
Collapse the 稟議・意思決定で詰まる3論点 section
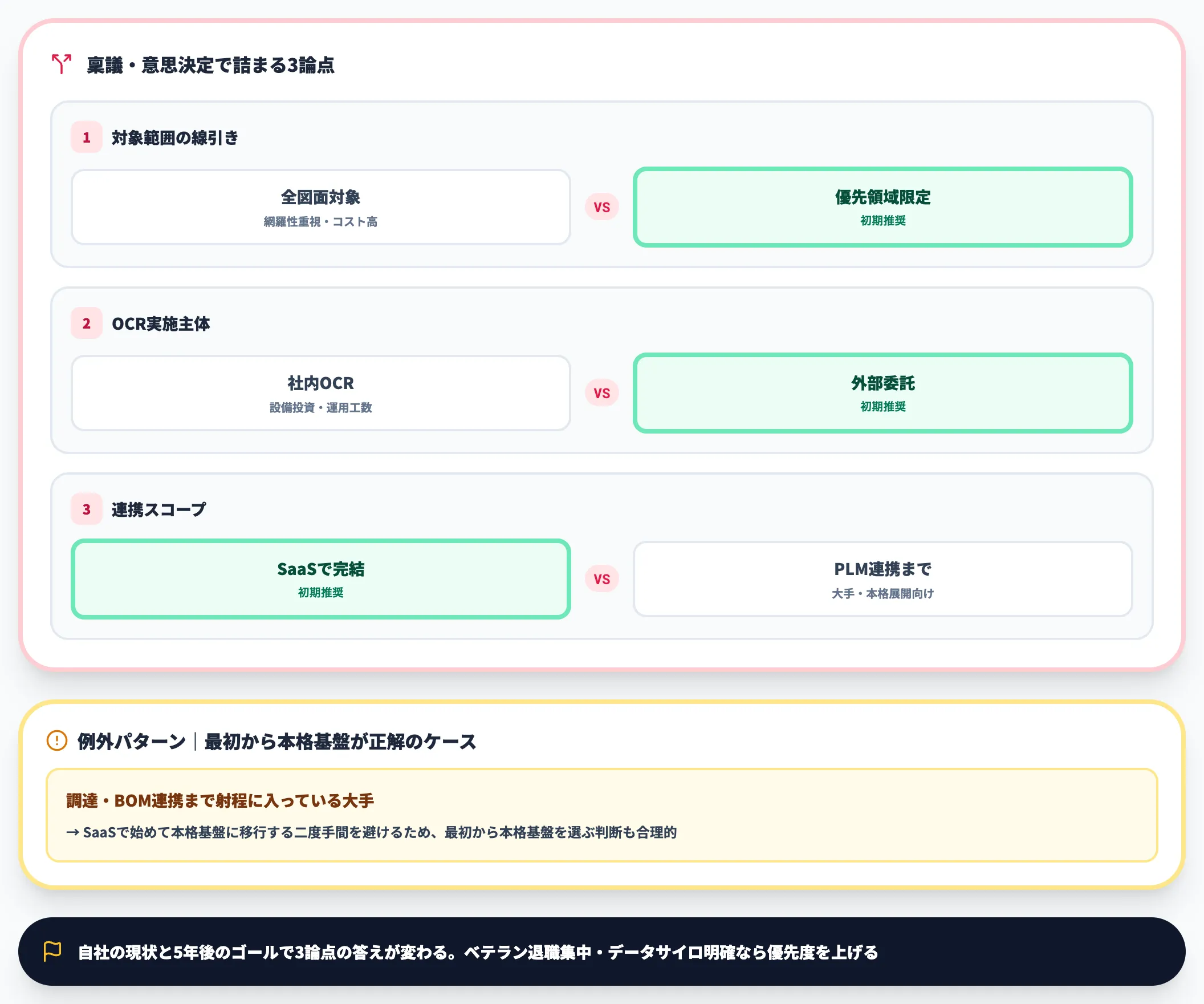[x=211, y=65]
